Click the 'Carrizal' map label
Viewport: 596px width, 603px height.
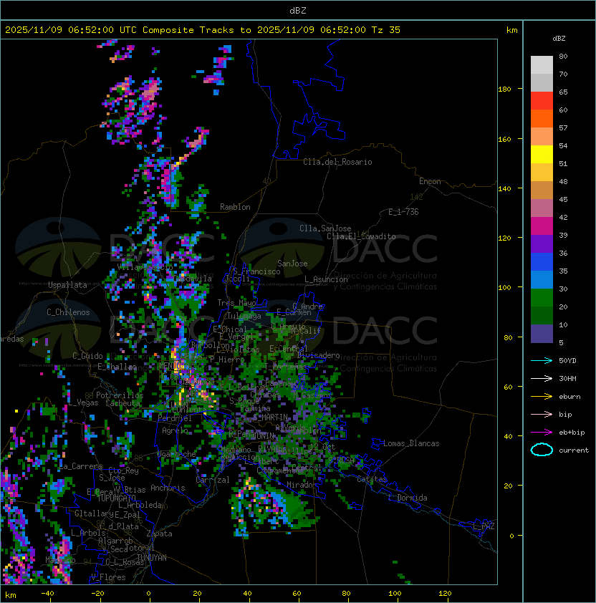213,480
